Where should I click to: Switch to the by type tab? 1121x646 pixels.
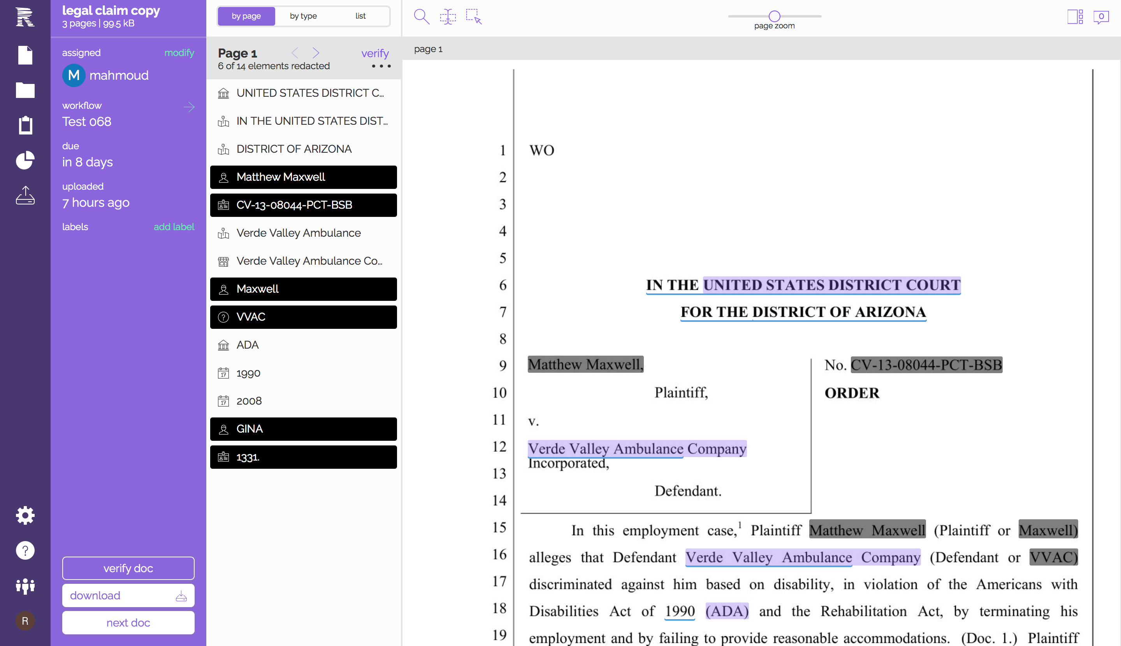point(303,16)
